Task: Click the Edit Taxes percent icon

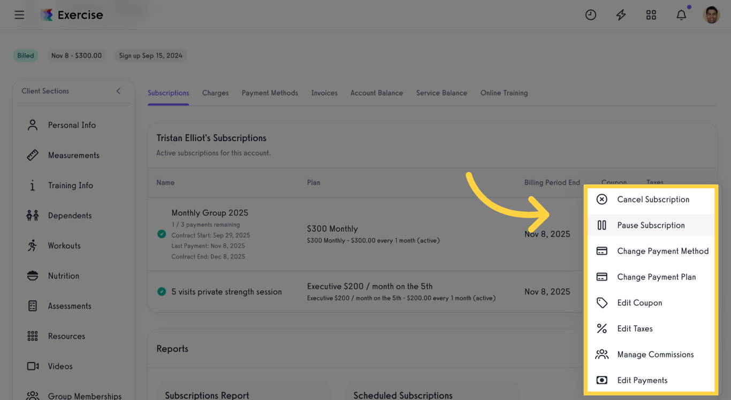Action: (x=602, y=329)
